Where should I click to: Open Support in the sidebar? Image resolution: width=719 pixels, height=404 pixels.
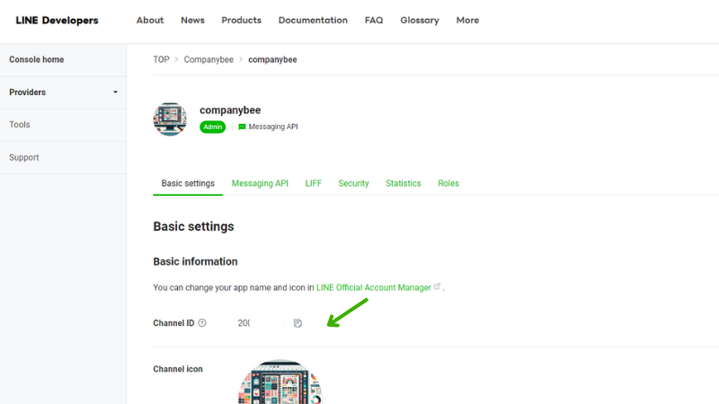[24, 157]
